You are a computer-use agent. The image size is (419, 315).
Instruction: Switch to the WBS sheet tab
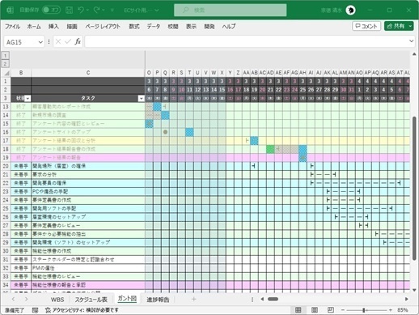(57, 300)
